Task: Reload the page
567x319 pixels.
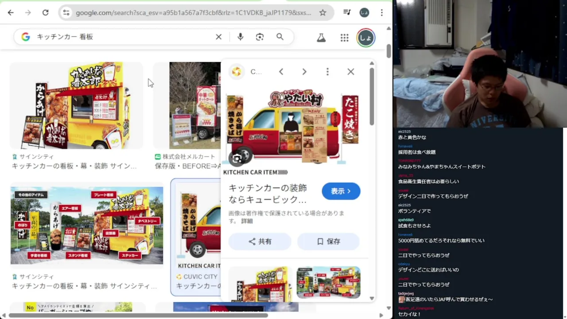Action: point(45,13)
